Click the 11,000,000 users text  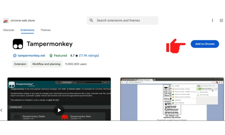pyautogui.click(x=76, y=64)
